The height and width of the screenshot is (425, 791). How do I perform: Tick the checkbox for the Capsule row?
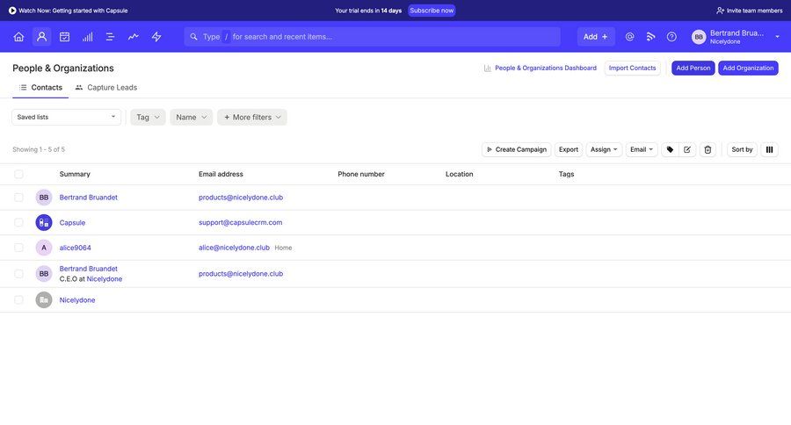[18, 222]
